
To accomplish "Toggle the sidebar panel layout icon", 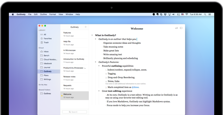I will click(181, 28).
